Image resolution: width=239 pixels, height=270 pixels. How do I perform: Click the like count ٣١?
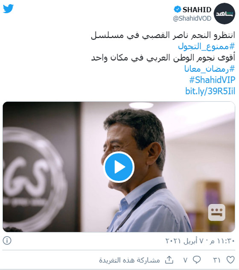[x=217, y=260]
